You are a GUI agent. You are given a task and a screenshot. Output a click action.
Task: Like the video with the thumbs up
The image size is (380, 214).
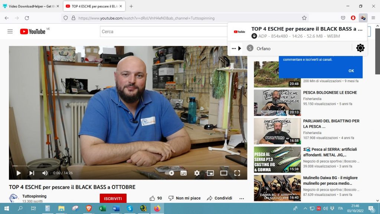click(152, 198)
